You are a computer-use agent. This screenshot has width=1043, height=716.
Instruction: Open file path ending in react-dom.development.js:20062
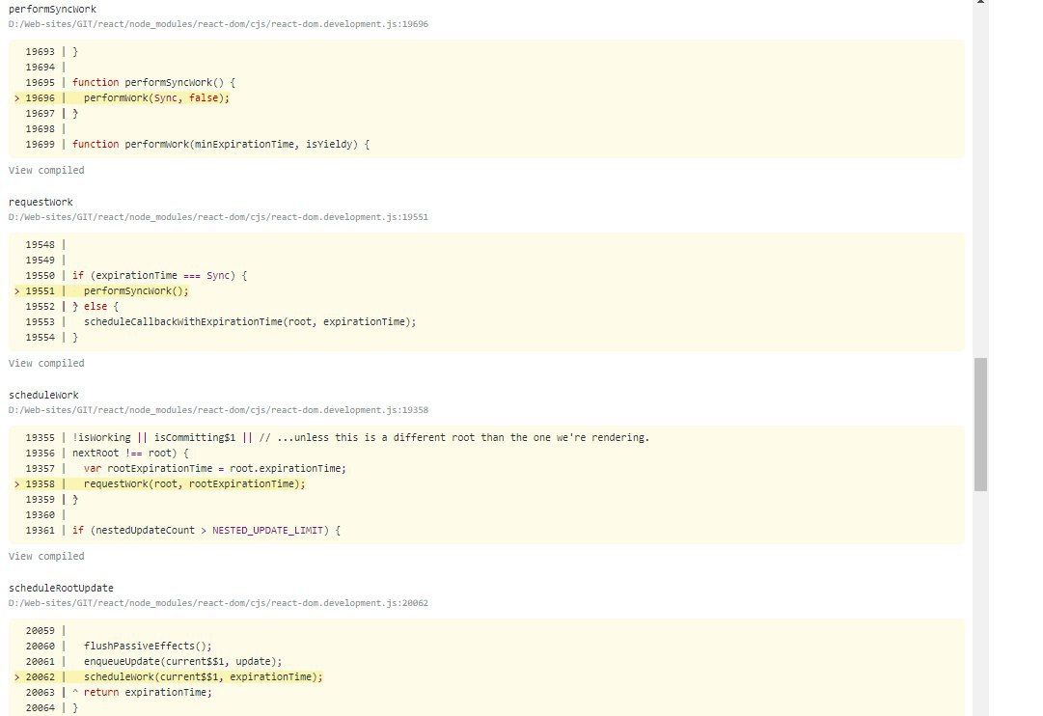pos(218,603)
